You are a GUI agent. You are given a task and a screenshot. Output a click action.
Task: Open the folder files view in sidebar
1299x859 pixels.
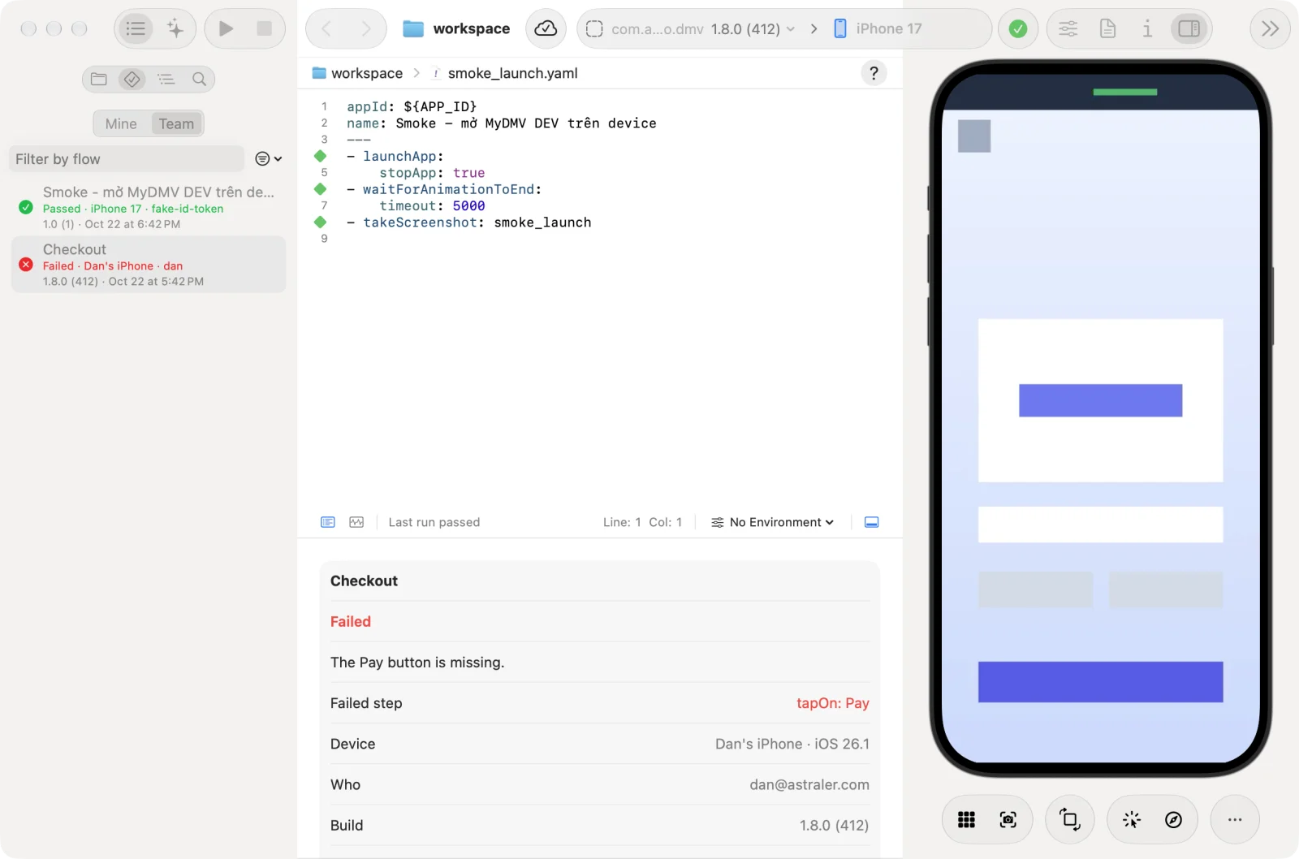coord(99,79)
